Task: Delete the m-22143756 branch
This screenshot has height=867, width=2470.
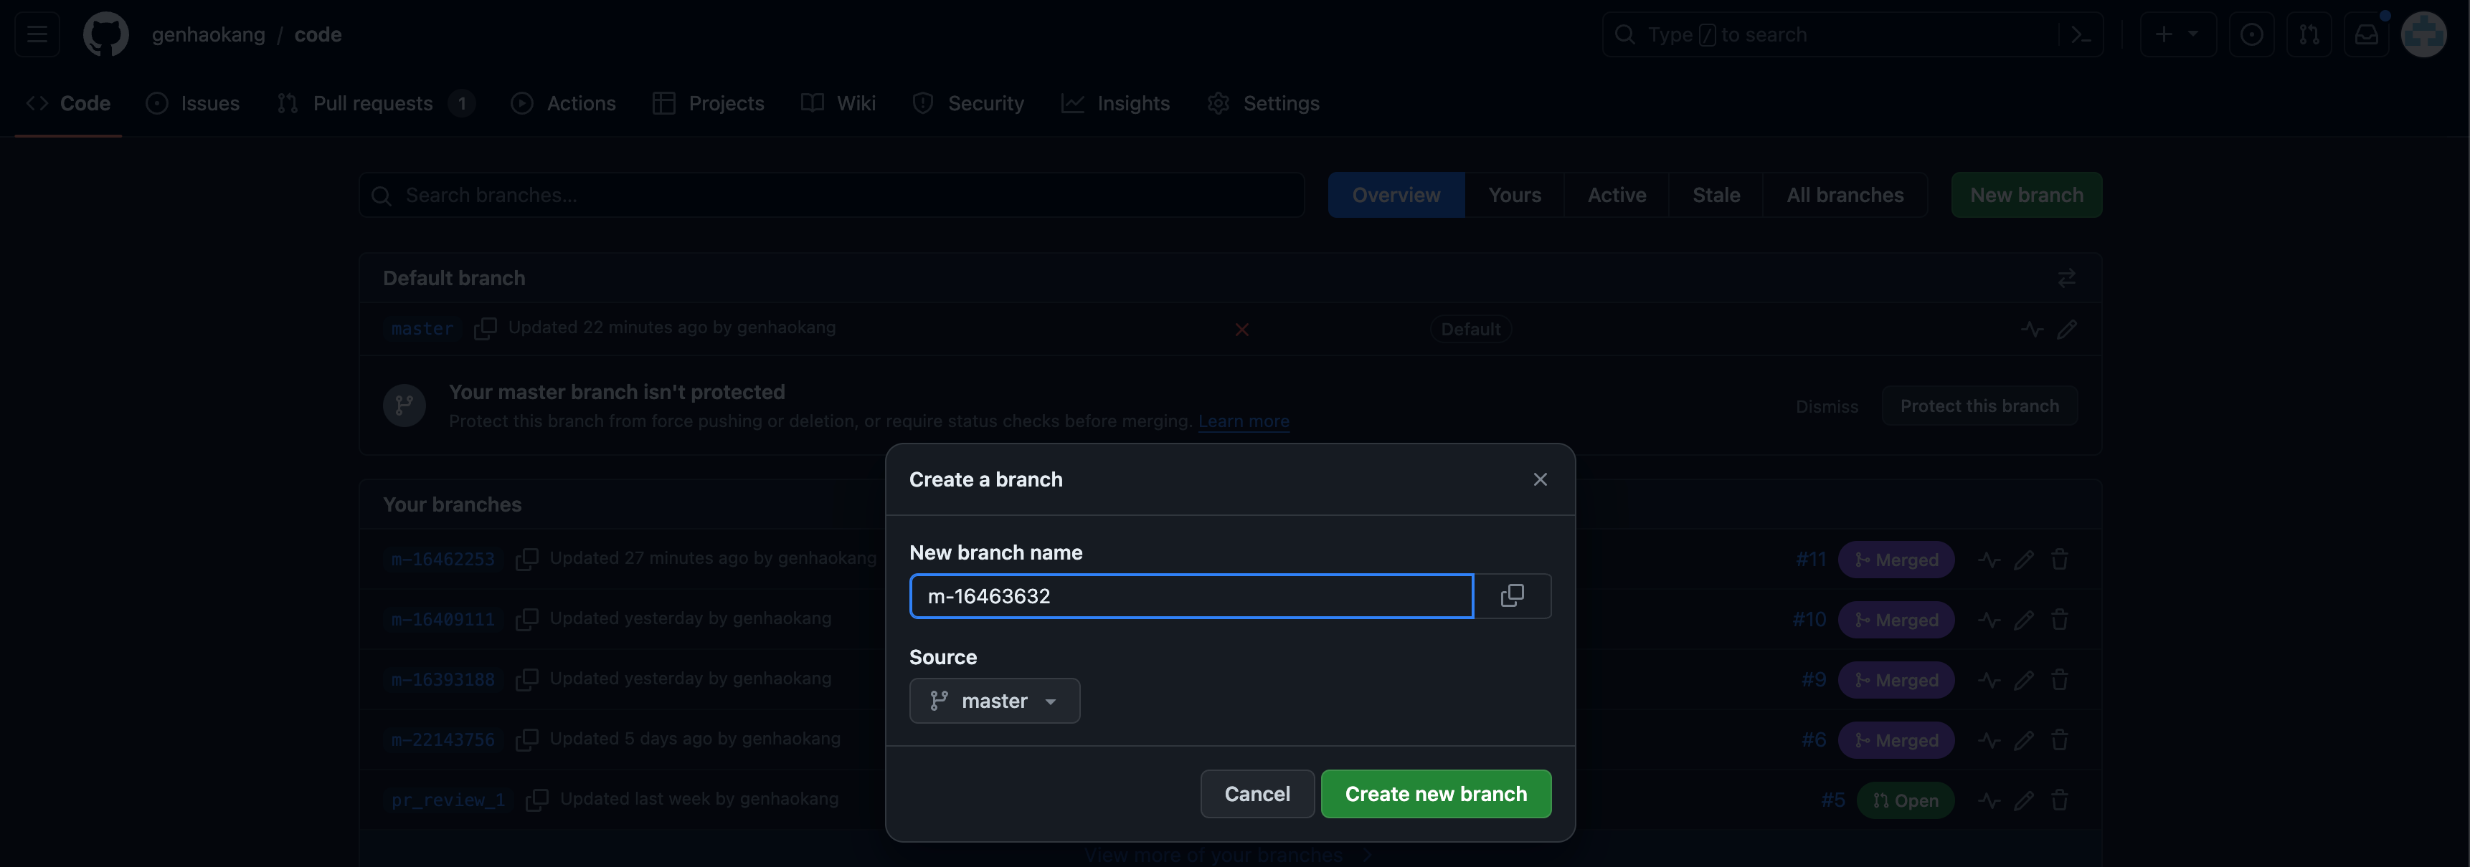Action: [2060, 741]
